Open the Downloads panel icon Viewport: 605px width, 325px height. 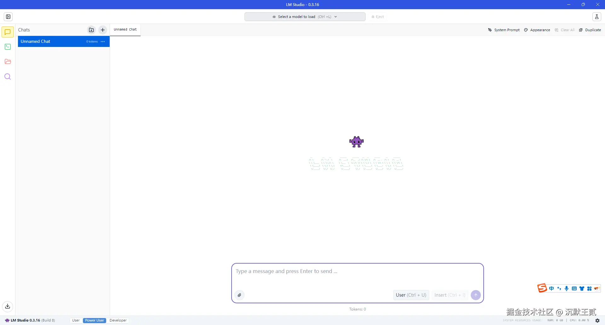click(x=8, y=306)
